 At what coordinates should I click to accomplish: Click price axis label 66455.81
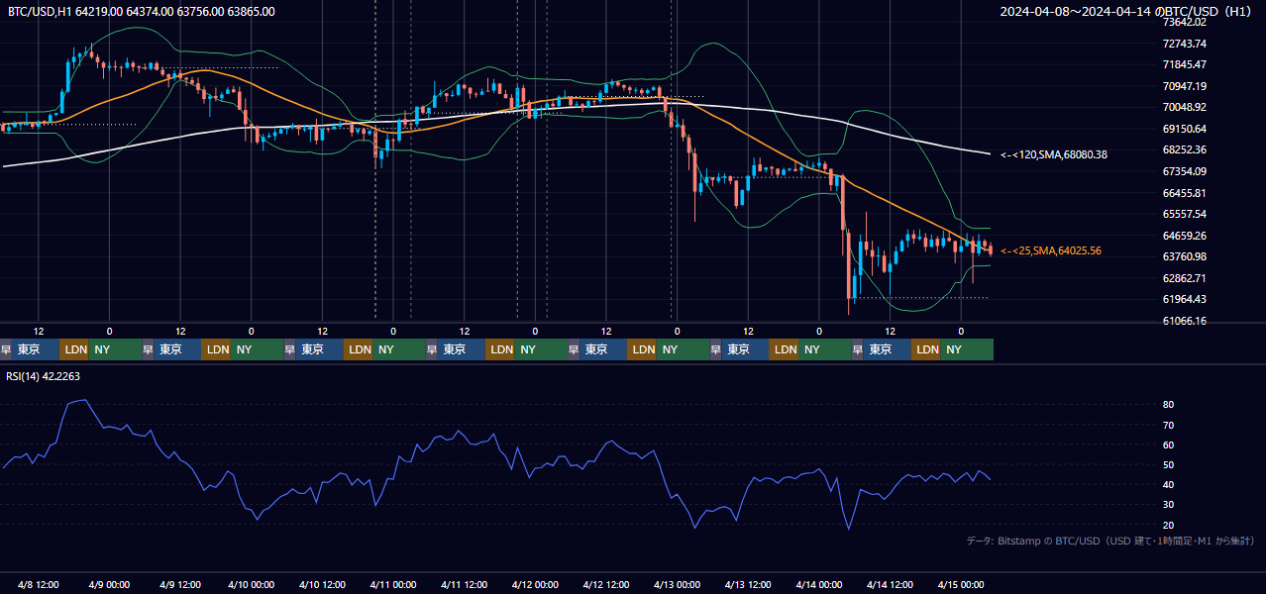coord(1184,193)
